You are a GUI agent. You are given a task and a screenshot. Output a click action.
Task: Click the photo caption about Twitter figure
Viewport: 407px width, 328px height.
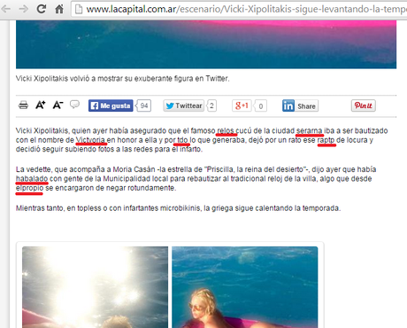[x=122, y=79]
